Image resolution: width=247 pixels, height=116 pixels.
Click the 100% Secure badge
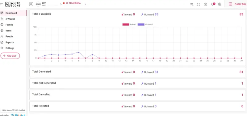click(x=6, y=110)
